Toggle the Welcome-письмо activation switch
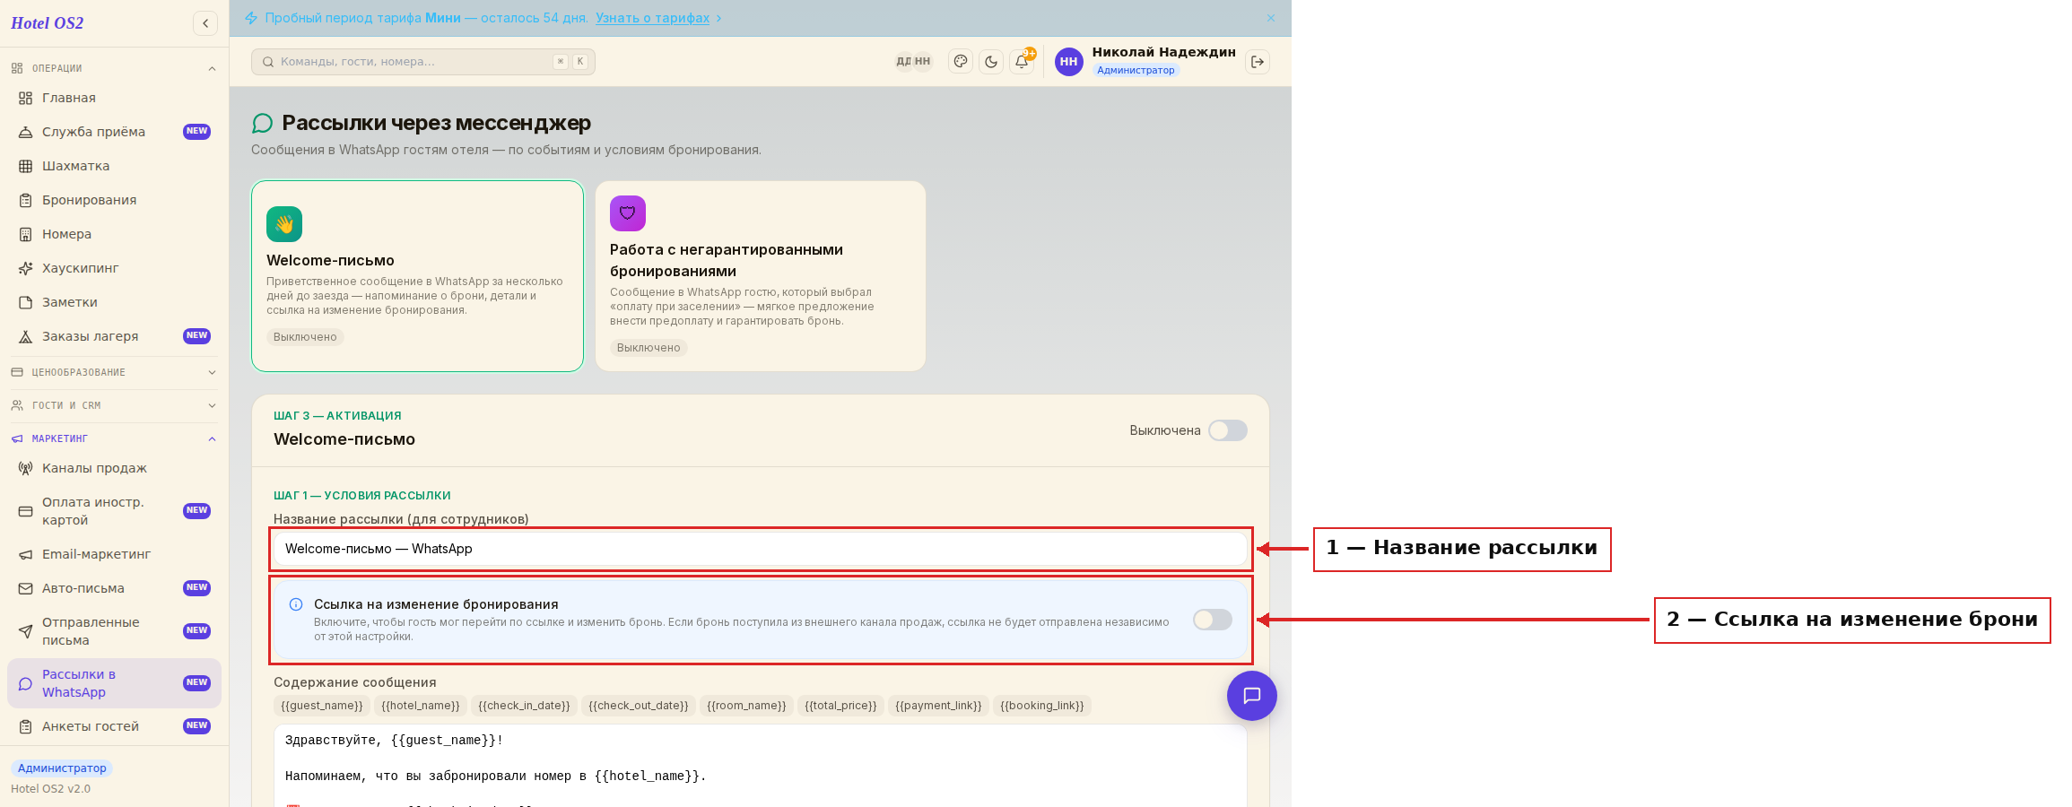 (x=1227, y=430)
